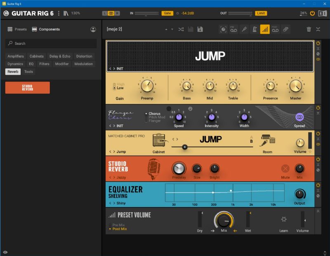Show the Post Tape deck
This screenshot has width=330, height=256.
(x=275, y=29)
